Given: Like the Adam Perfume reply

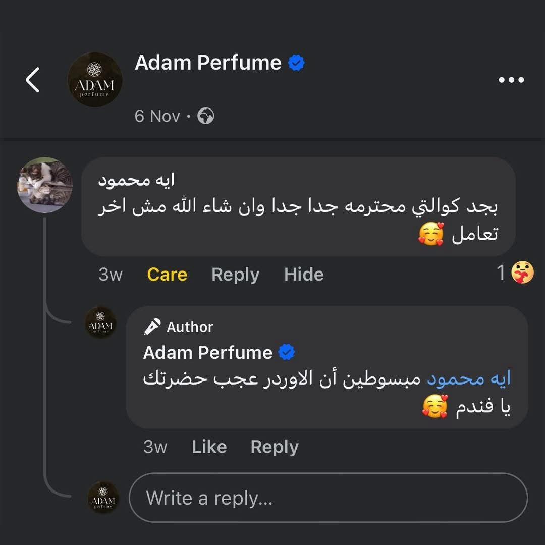Looking at the screenshot, I should 209,447.
